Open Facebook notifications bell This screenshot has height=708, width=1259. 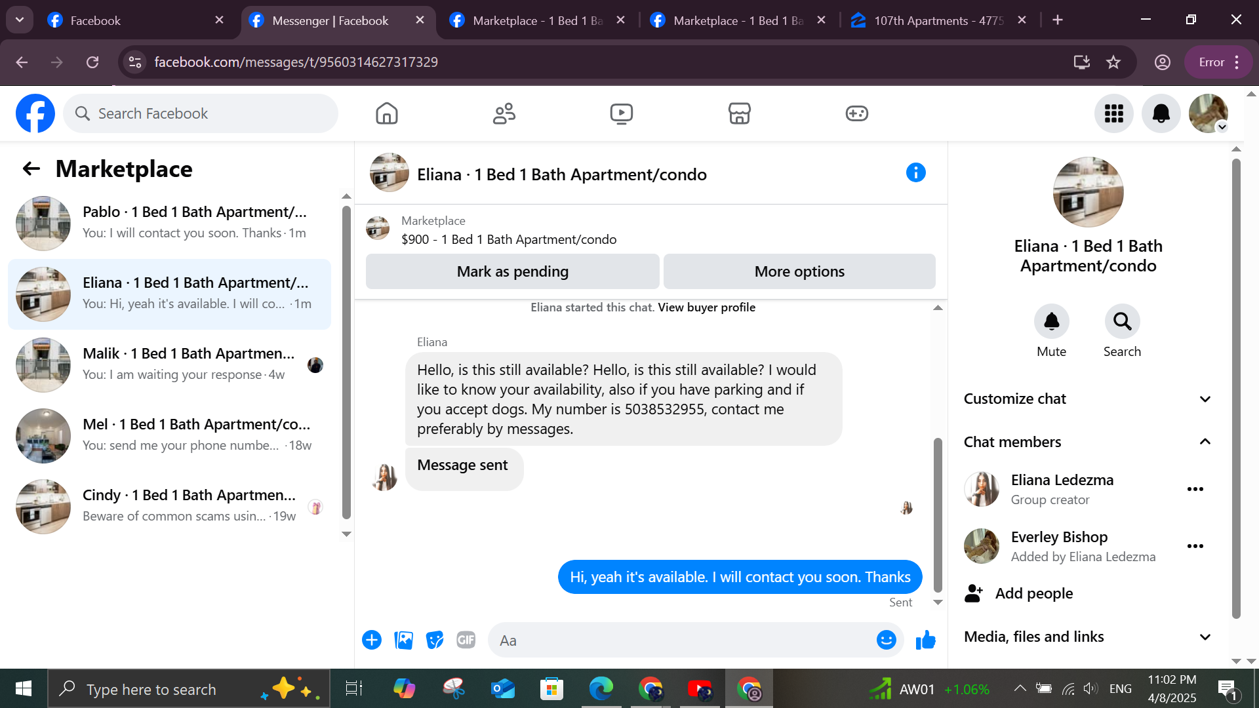[1161, 113]
